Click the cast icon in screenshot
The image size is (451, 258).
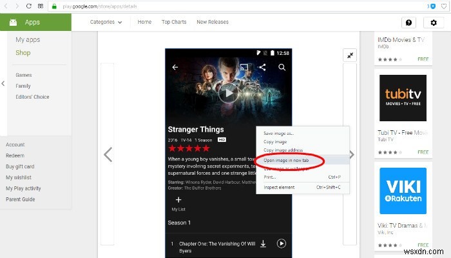click(244, 67)
